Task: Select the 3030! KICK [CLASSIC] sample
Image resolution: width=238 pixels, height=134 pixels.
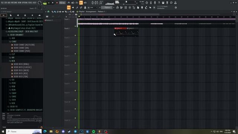Action: click(22, 67)
